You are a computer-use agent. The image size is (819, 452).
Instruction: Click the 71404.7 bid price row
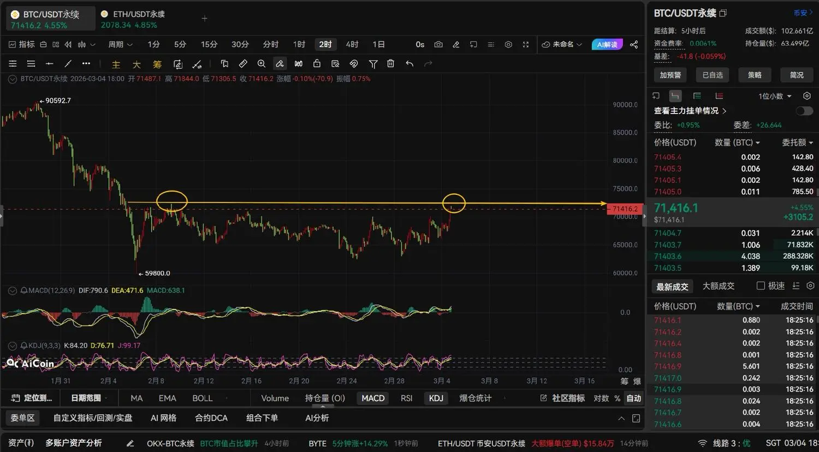pos(733,233)
